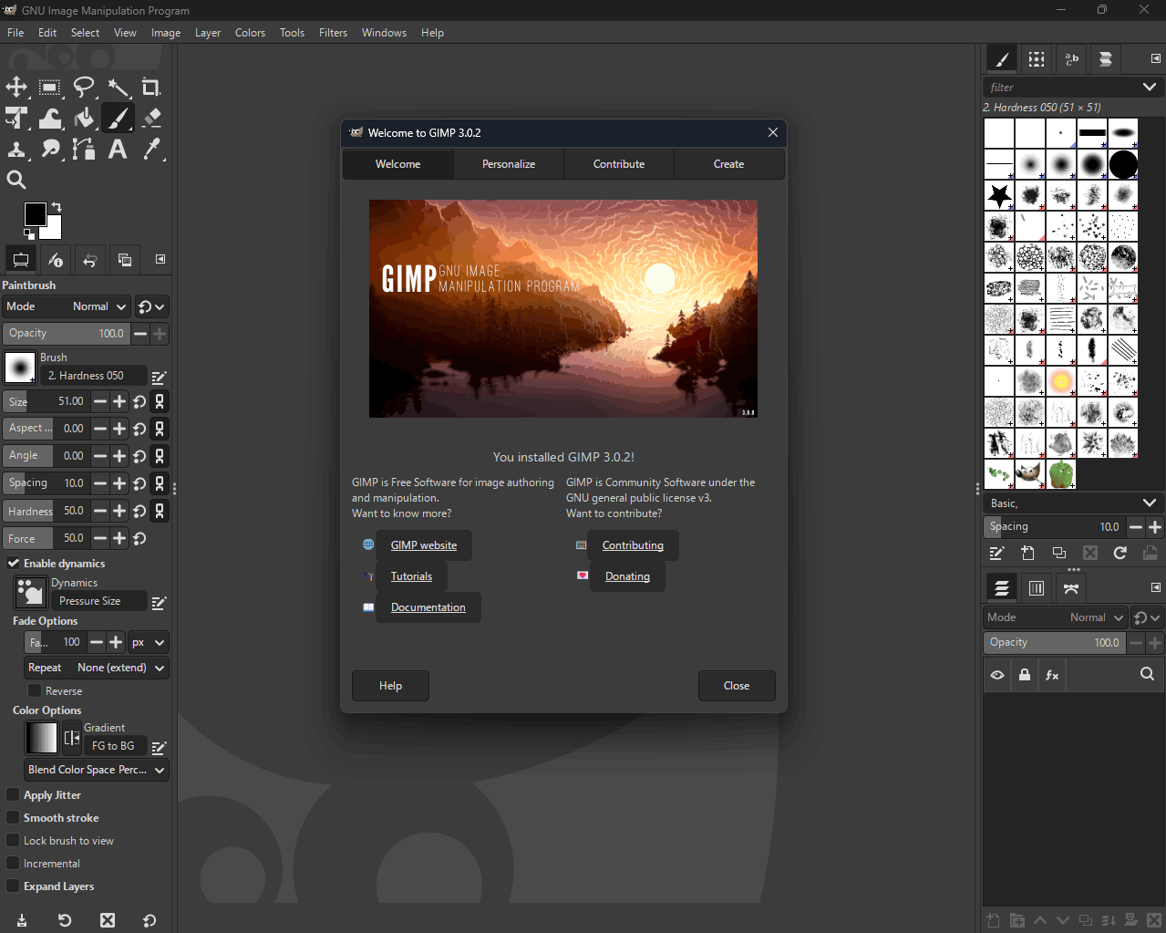Image resolution: width=1166 pixels, height=933 pixels.
Task: Select the Paths tool
Action: click(84, 149)
